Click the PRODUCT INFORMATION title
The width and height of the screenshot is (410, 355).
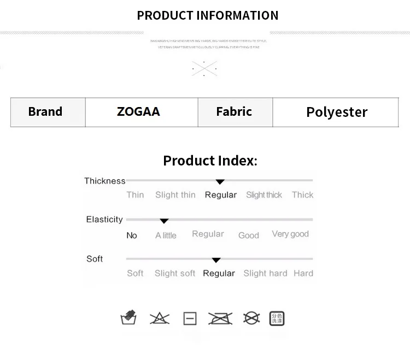(208, 15)
